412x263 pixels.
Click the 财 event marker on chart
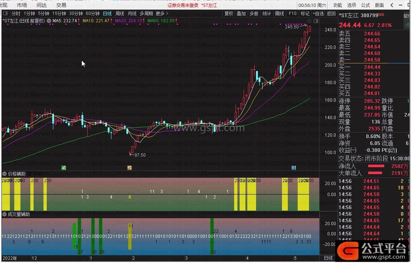click(x=294, y=168)
